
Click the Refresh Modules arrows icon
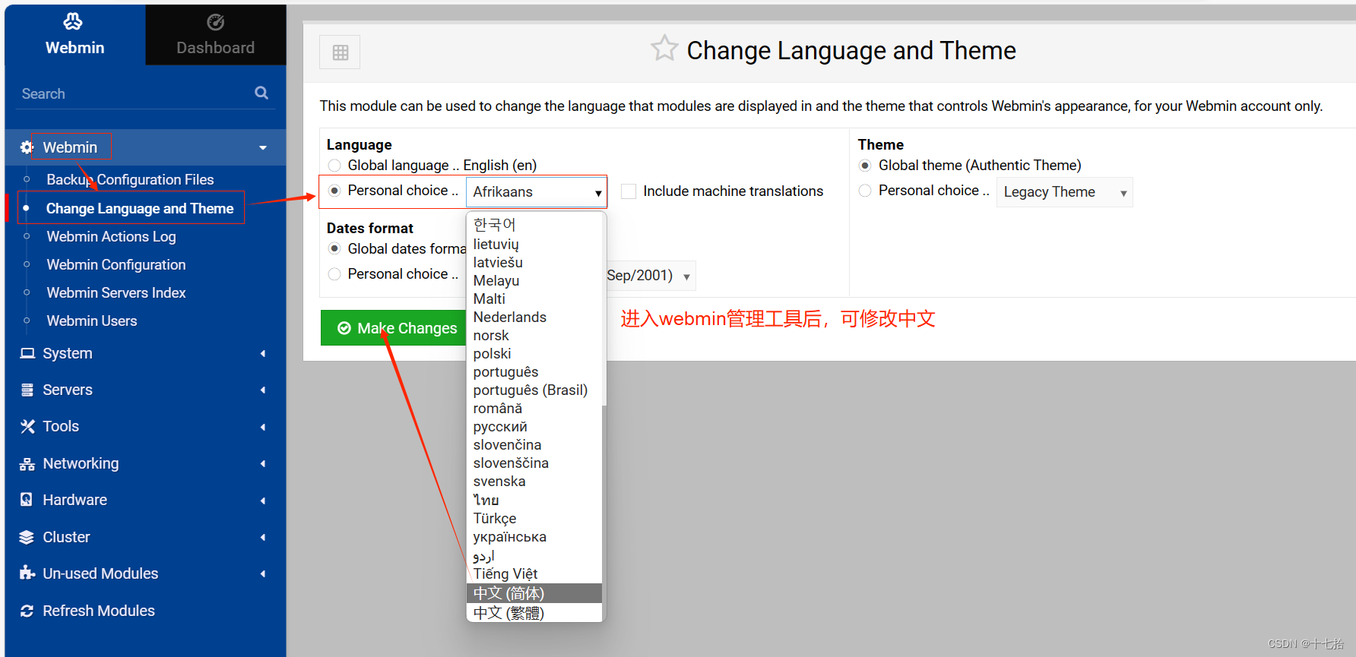click(x=27, y=611)
